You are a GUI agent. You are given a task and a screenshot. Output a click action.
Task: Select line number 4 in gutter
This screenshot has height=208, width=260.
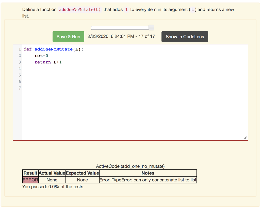[20, 68]
